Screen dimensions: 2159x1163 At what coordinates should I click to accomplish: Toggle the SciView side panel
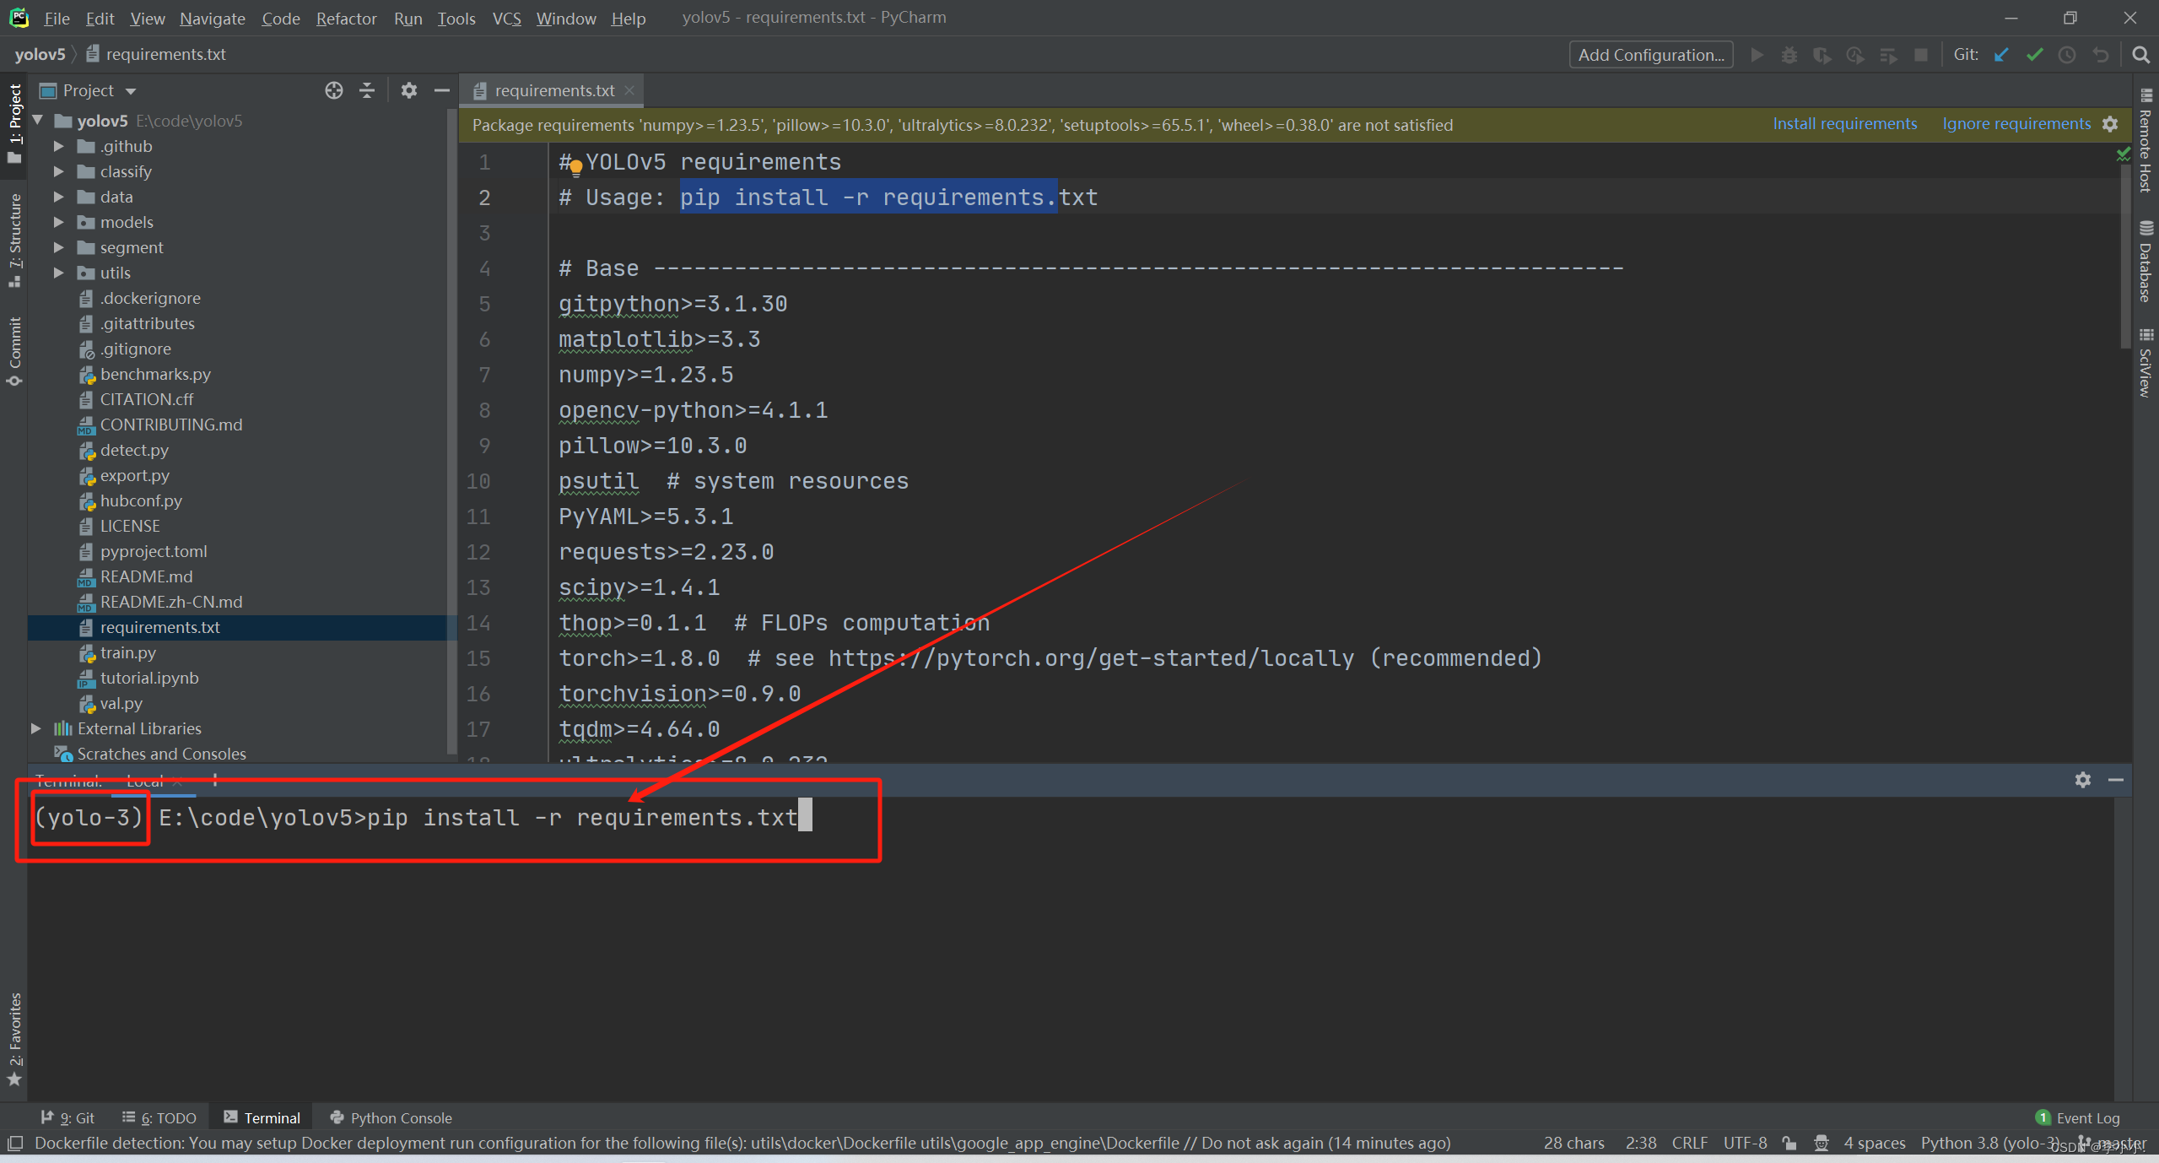2146,362
